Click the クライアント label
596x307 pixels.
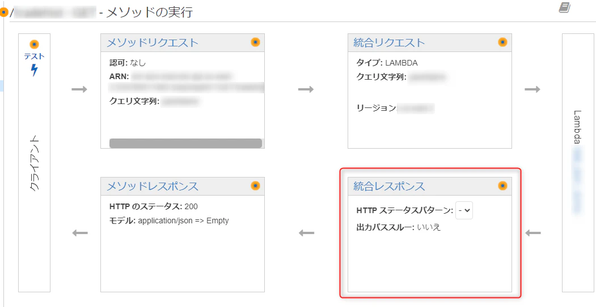point(34,163)
